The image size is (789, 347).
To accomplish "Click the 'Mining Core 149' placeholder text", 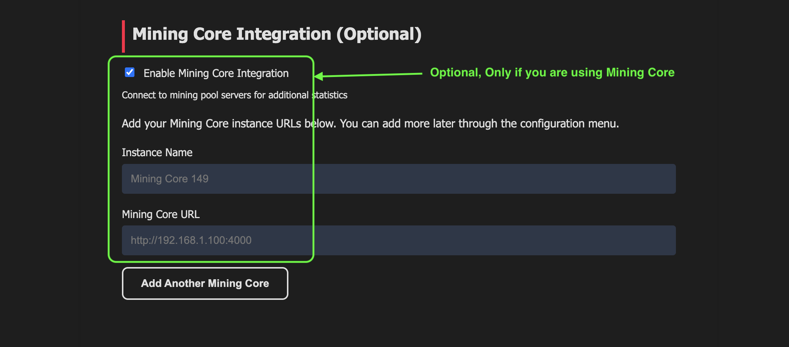I will tap(169, 179).
